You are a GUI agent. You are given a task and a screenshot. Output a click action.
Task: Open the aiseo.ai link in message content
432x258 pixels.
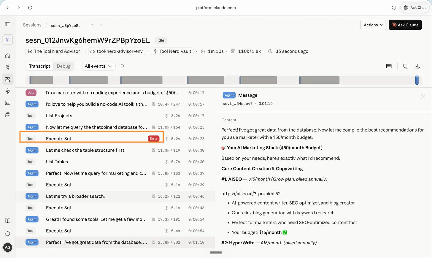pyautogui.click(x=251, y=194)
